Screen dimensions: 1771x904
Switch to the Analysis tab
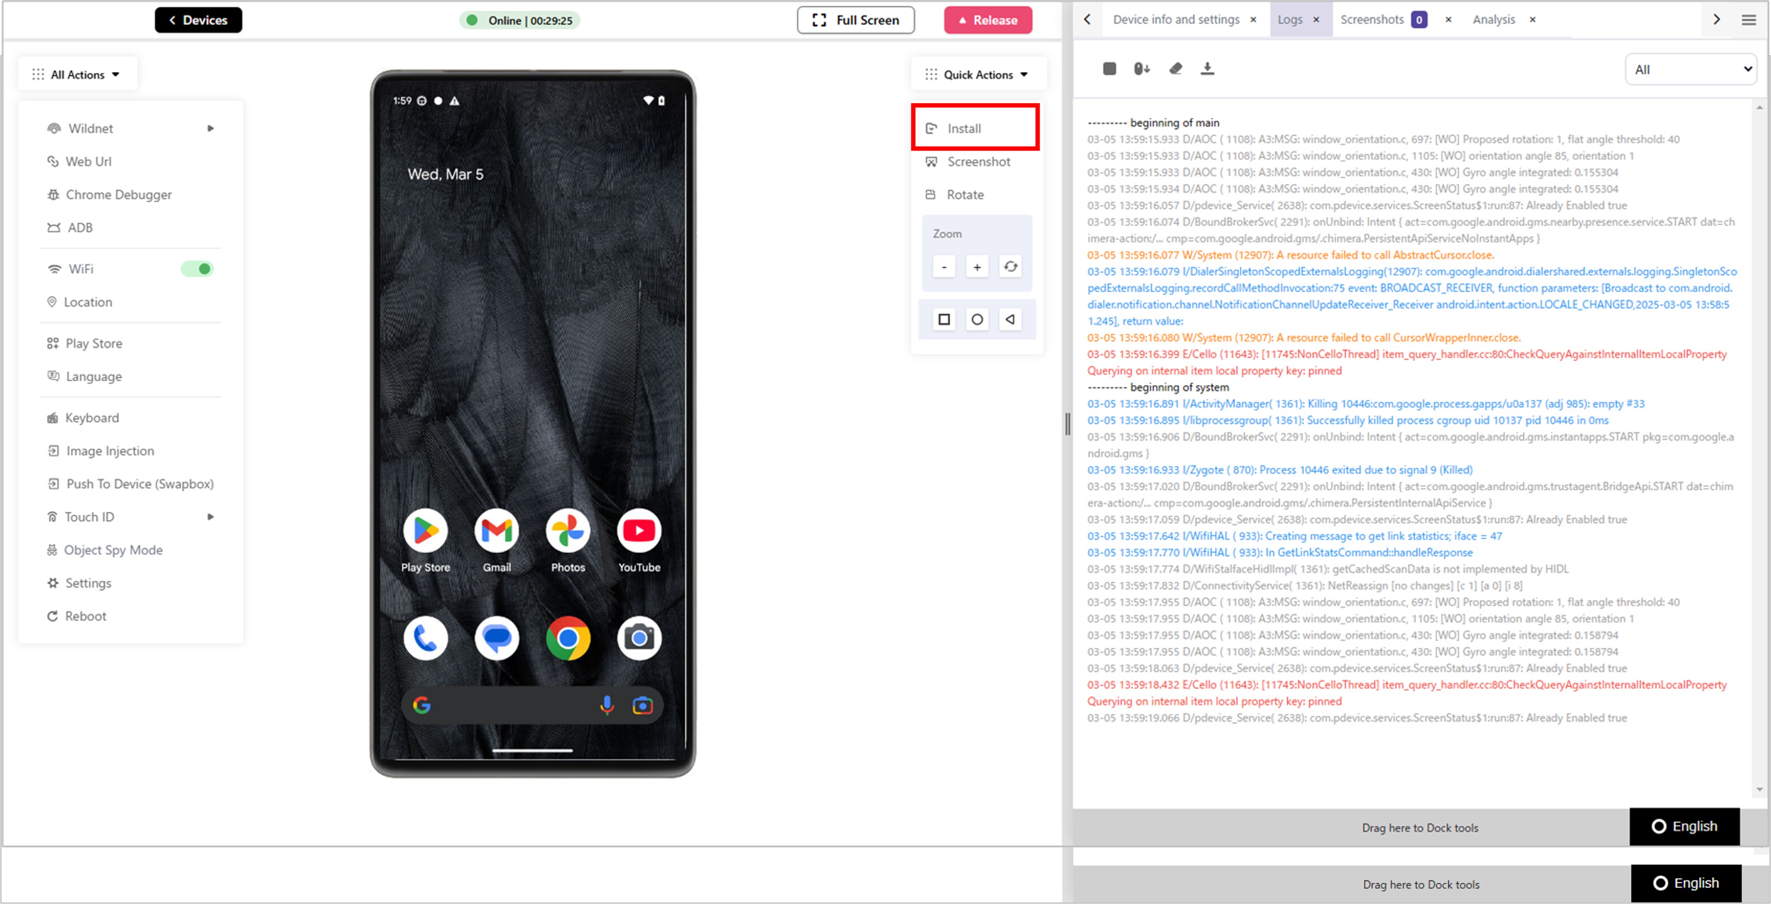point(1493,19)
